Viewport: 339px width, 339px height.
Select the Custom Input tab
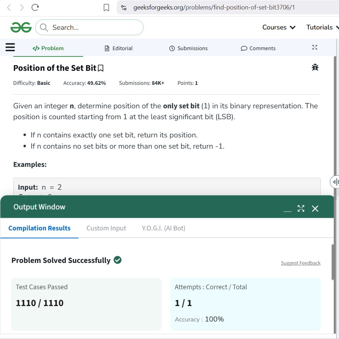tap(106, 228)
